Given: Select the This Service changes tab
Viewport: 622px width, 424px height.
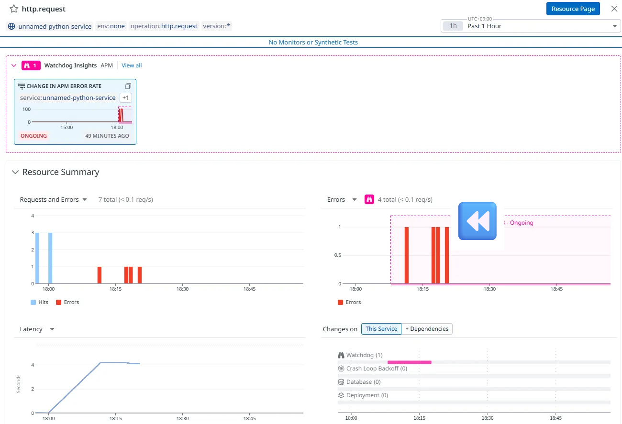Looking at the screenshot, I should 381,329.
